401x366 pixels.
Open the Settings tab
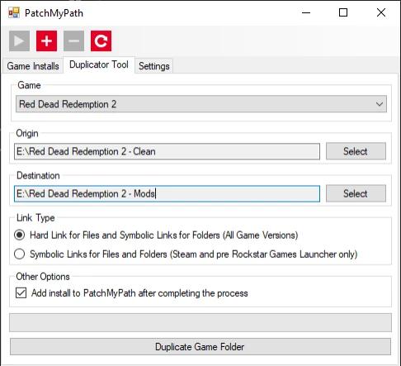pyautogui.click(x=154, y=66)
